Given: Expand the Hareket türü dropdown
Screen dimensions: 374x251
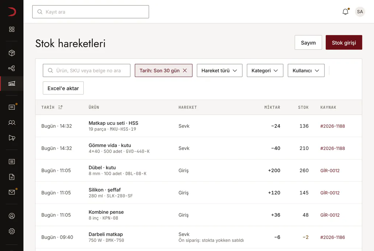Looking at the screenshot, I should 220,70.
